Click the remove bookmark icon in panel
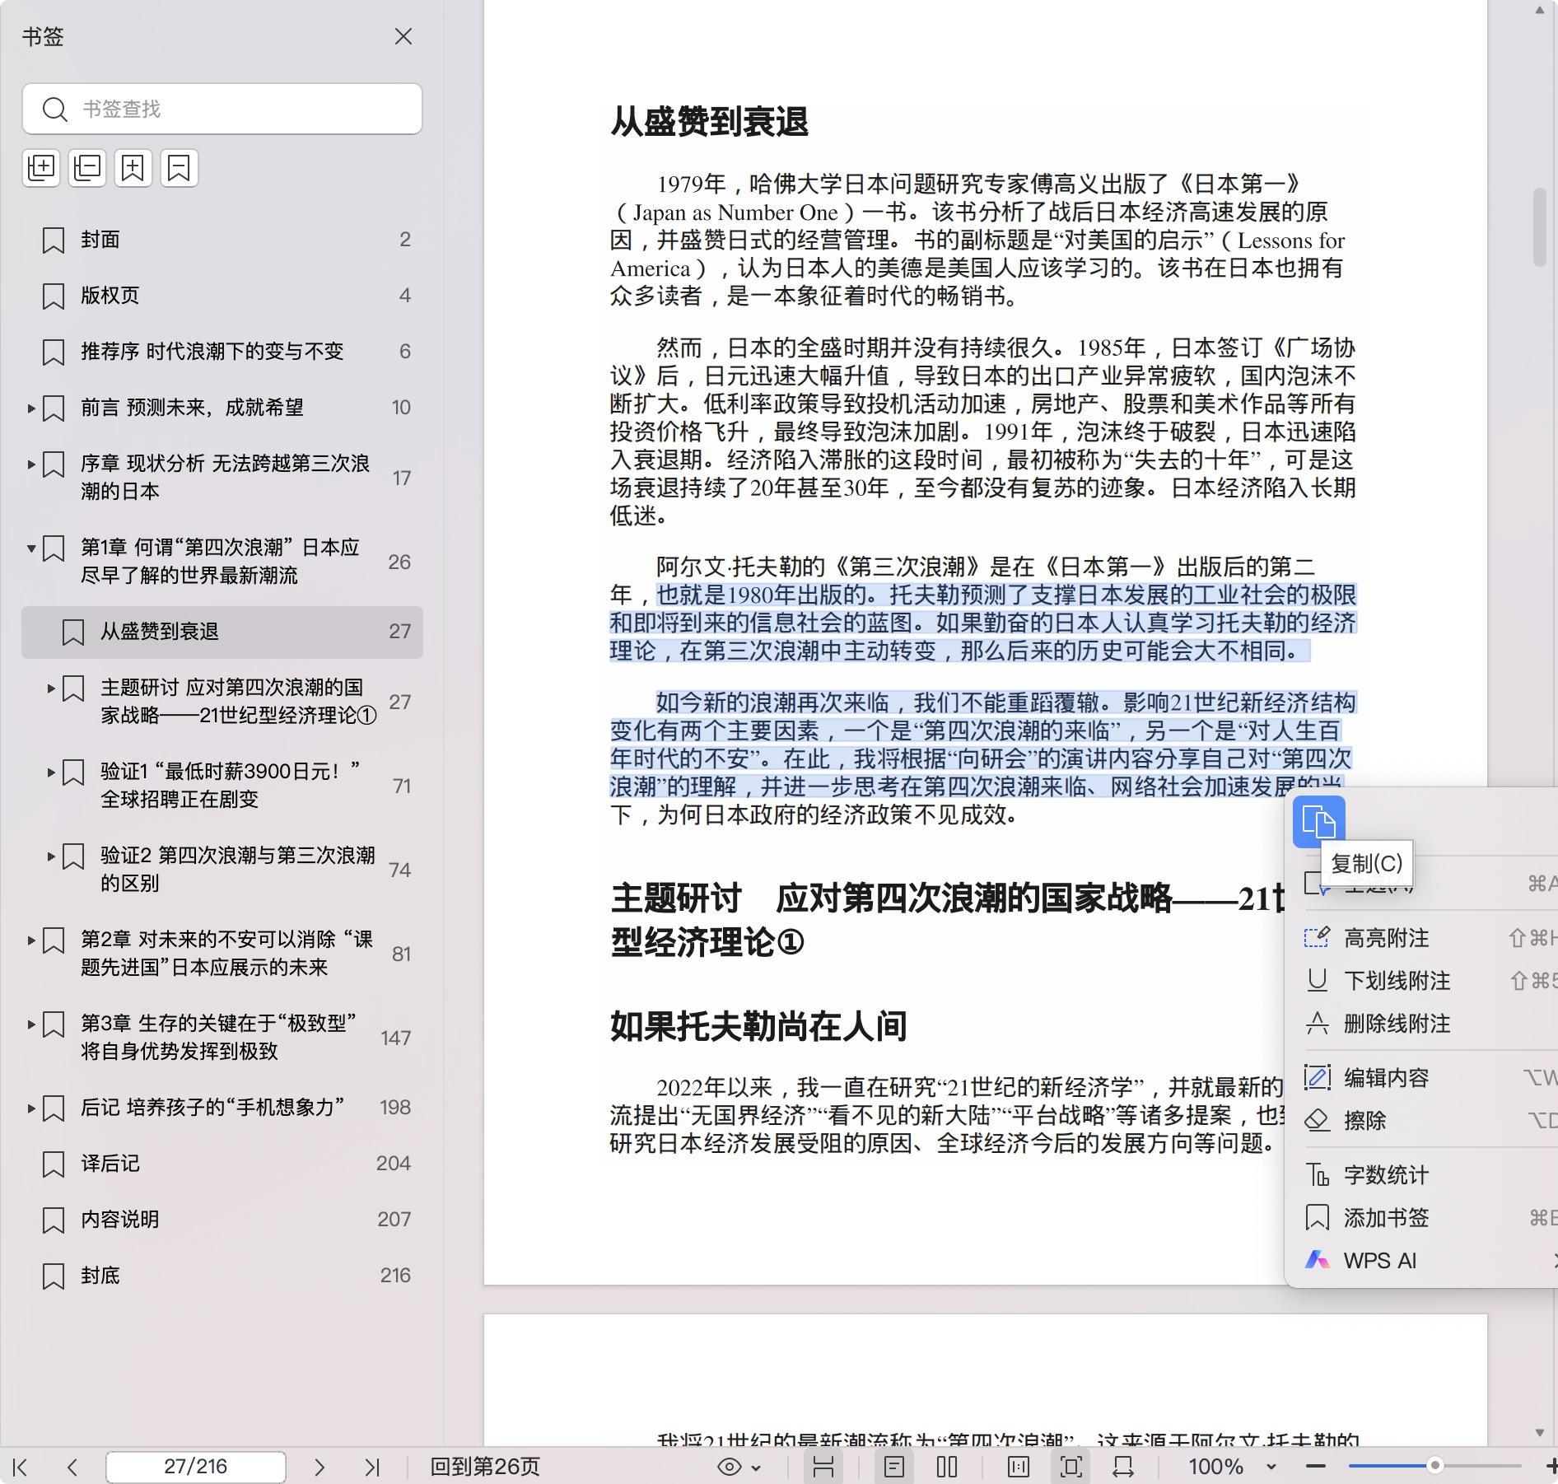1558x1484 pixels. pos(180,168)
